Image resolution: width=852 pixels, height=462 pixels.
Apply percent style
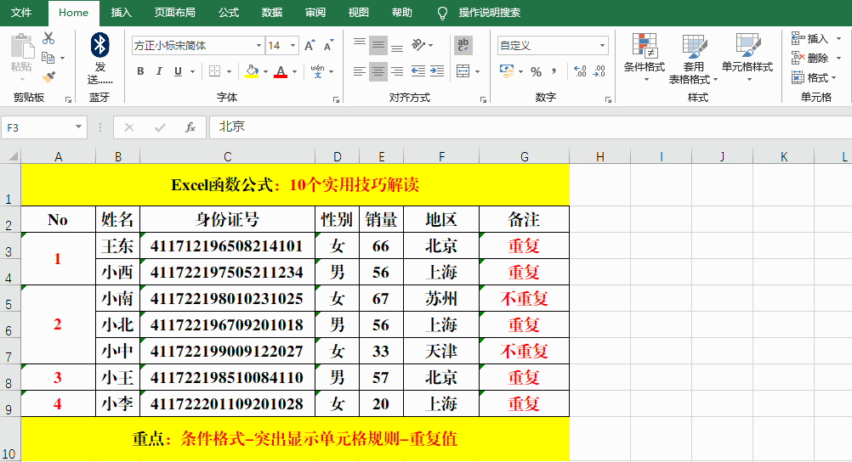pos(537,71)
